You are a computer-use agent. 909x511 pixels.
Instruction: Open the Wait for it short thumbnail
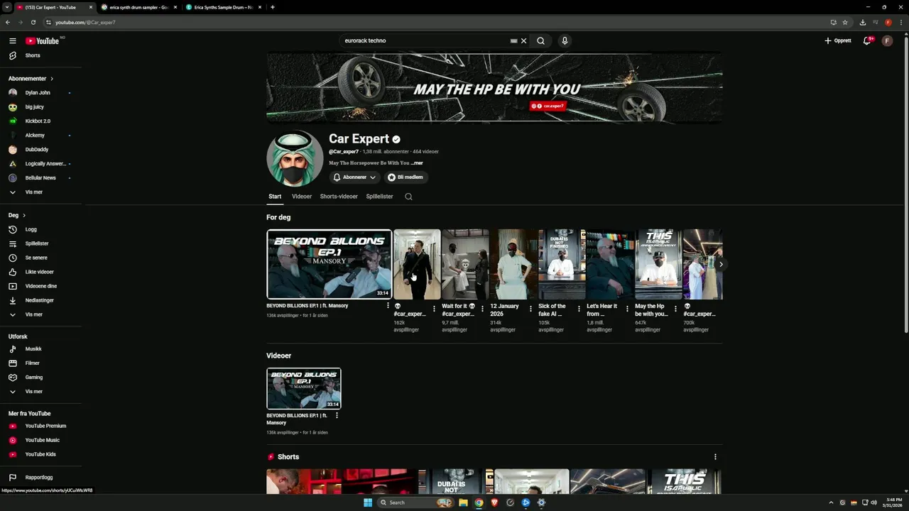click(x=465, y=264)
